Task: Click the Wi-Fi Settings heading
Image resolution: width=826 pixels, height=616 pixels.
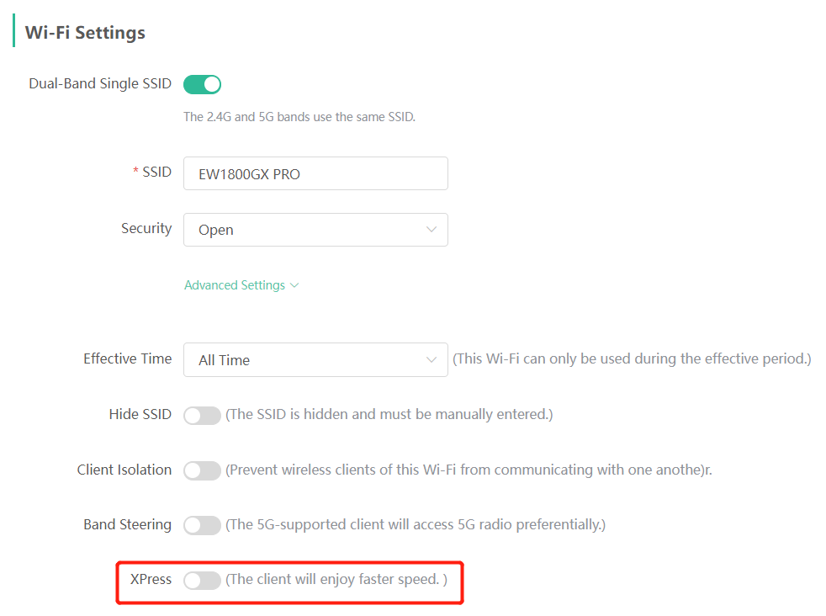Action: (x=85, y=33)
